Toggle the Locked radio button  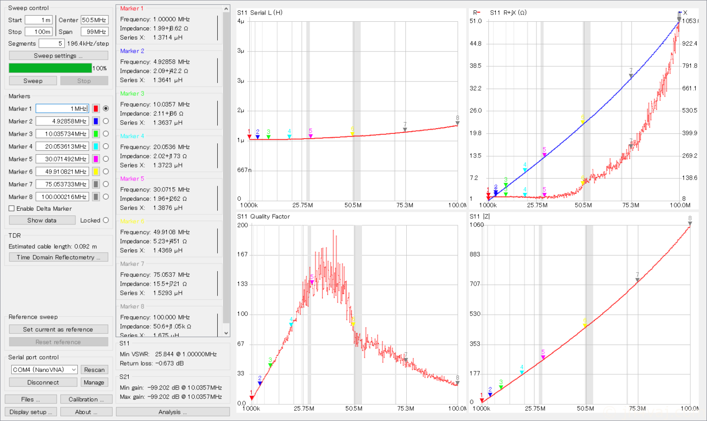(x=106, y=220)
